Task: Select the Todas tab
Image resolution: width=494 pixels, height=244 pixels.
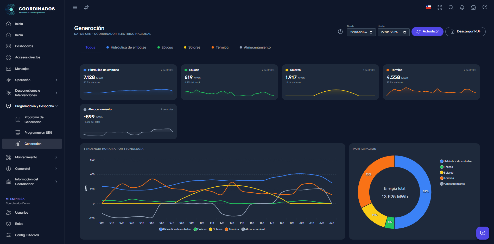Action: 90,48
